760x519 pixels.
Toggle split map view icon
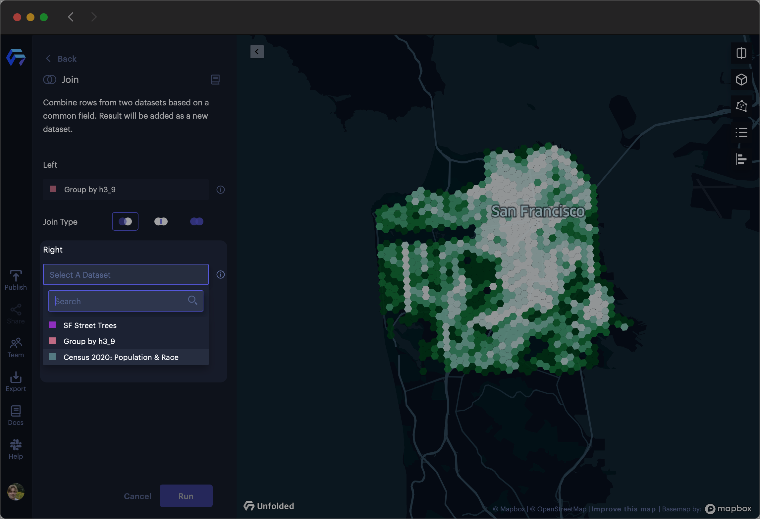pos(741,53)
